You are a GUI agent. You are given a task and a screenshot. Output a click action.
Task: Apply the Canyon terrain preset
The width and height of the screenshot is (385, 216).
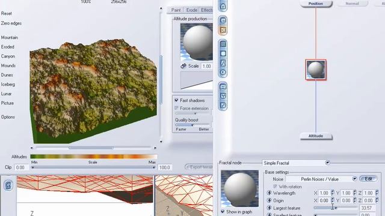[8, 56]
